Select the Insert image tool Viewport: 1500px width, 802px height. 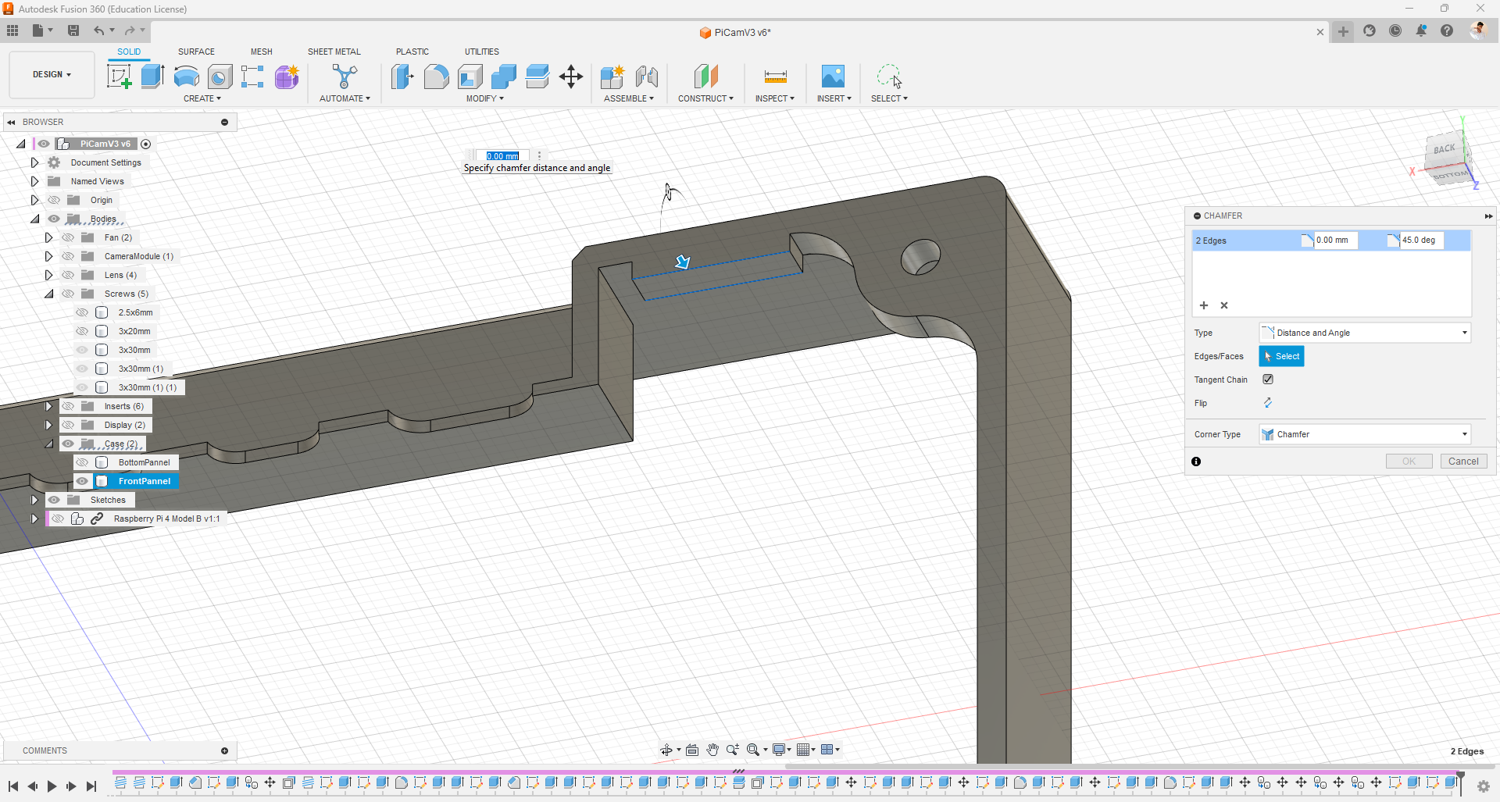(x=833, y=77)
